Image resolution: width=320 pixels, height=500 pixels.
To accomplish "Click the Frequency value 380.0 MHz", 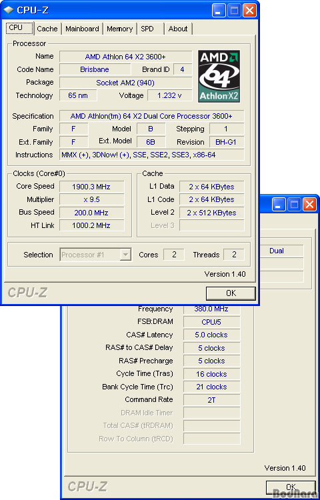I will pos(211,309).
